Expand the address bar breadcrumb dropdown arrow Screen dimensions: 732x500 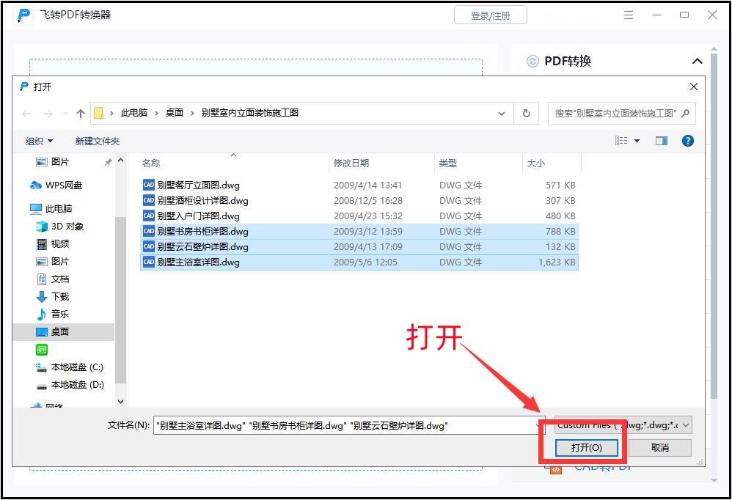501,113
